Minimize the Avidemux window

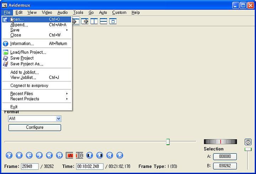[235, 5]
